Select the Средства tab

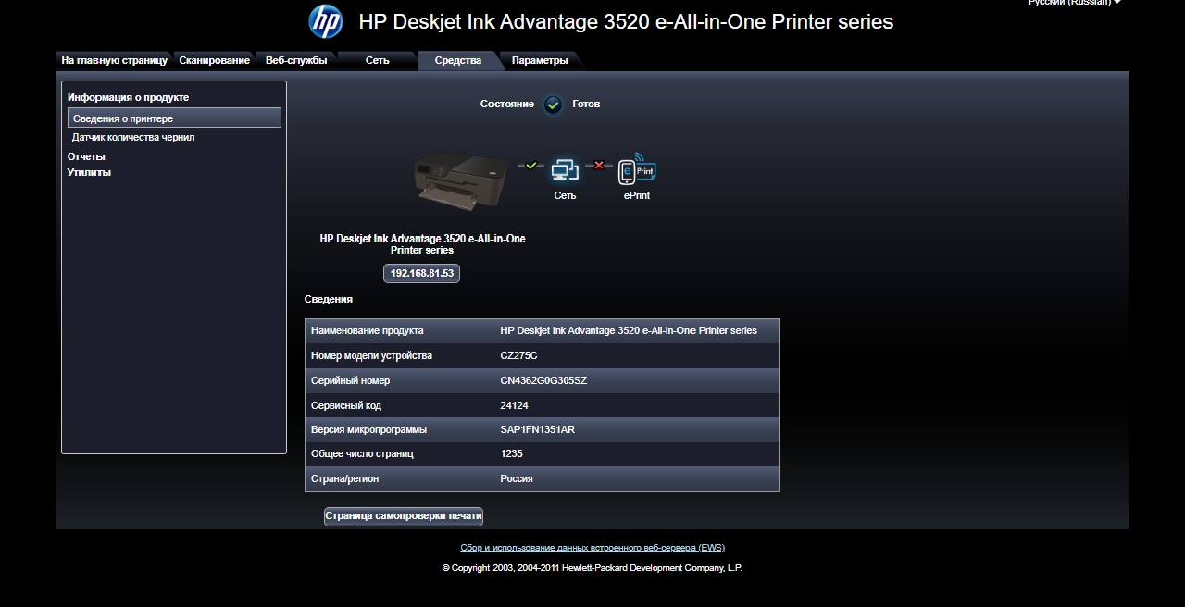pos(458,60)
